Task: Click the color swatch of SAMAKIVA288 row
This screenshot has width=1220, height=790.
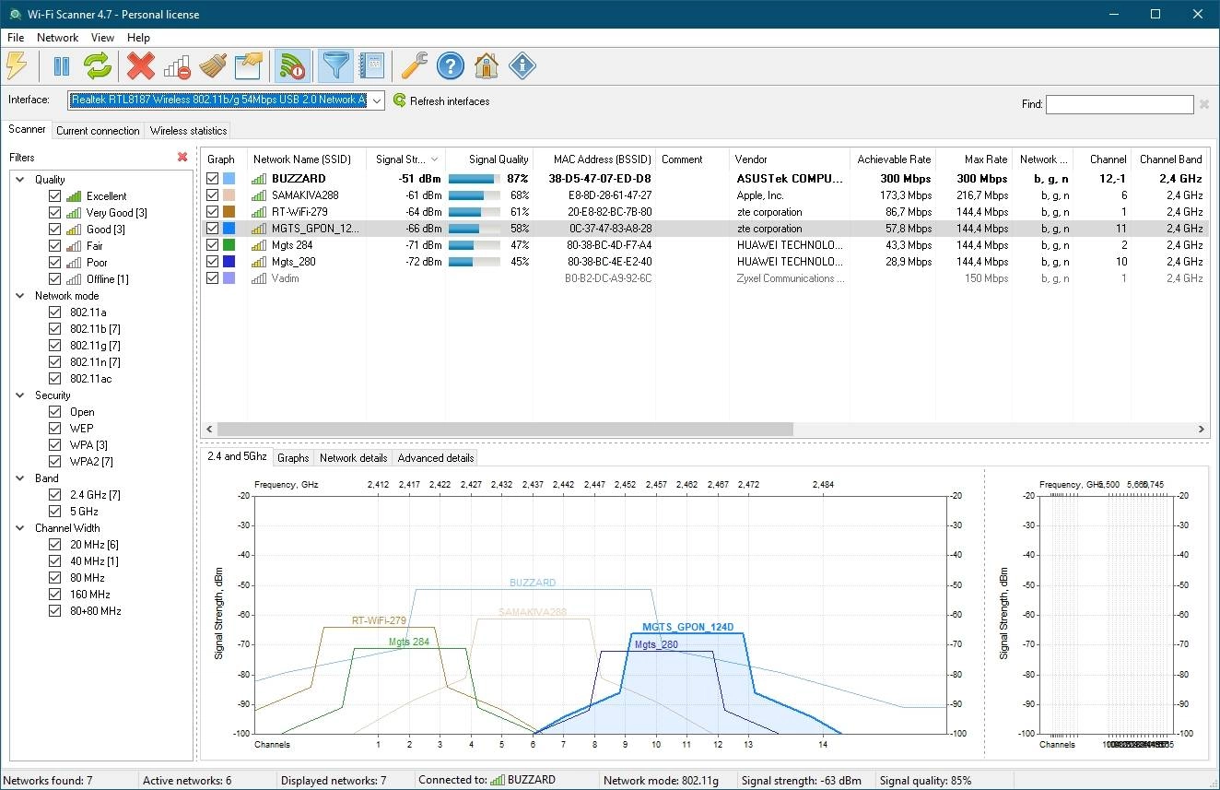Action: pos(229,195)
